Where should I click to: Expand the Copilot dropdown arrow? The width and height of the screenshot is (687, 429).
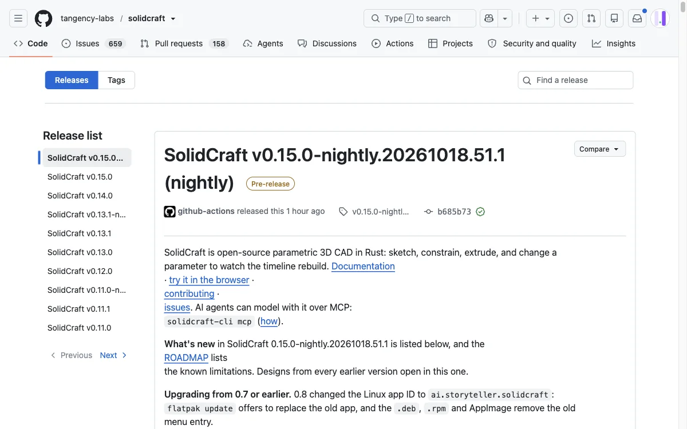point(505,18)
